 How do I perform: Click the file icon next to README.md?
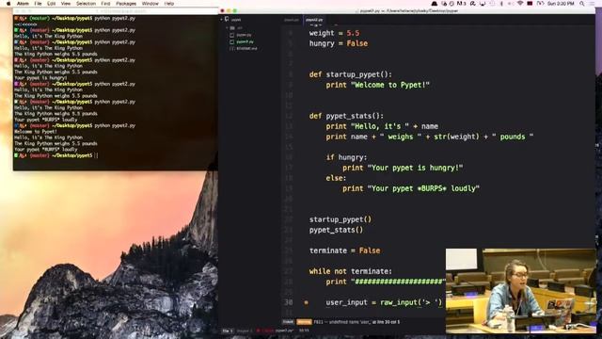coord(232,48)
